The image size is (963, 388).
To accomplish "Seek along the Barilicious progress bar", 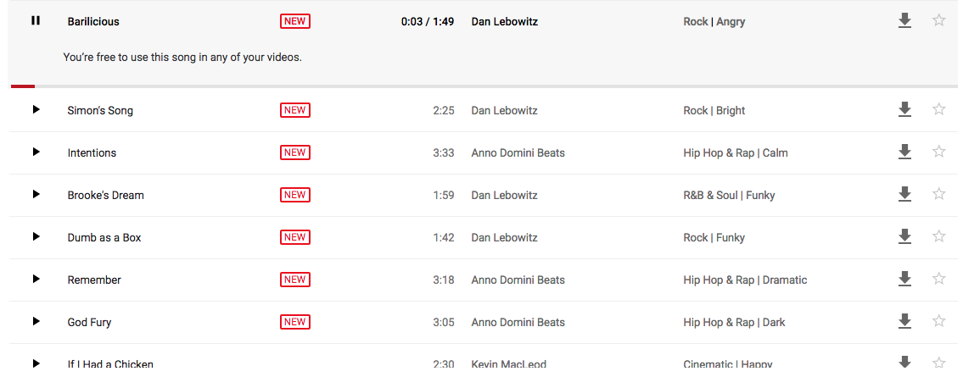I will [x=484, y=86].
